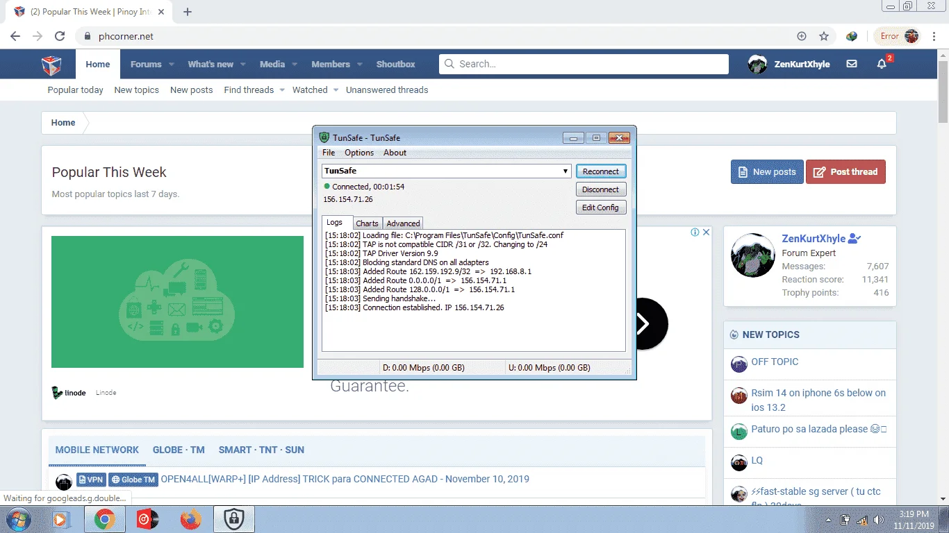This screenshot has width=949, height=533.
Task: Click the Globe TM tag label
Action: 133,480
